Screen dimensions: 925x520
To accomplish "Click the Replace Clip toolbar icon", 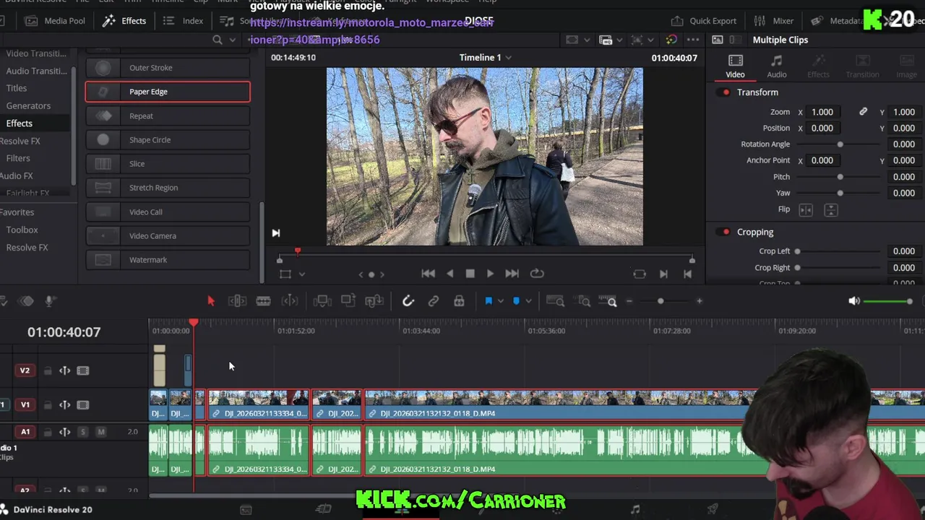I will [x=374, y=301].
